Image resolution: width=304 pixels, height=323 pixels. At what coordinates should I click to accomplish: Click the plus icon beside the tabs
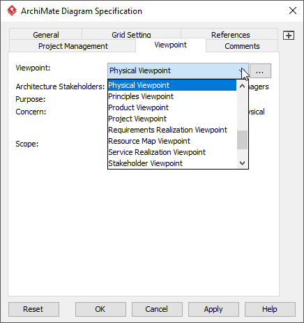tap(289, 36)
